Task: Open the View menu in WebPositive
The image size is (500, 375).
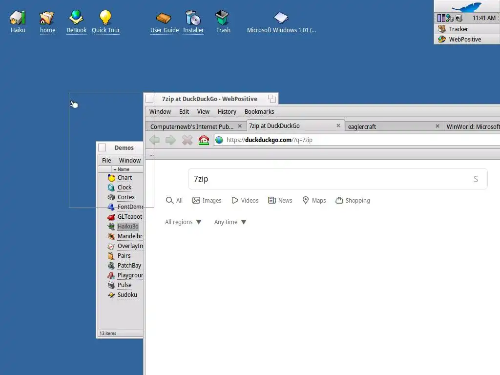Action: [203, 112]
